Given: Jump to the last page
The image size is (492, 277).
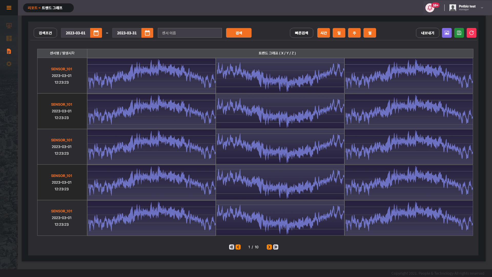Looking at the screenshot, I should point(276,247).
